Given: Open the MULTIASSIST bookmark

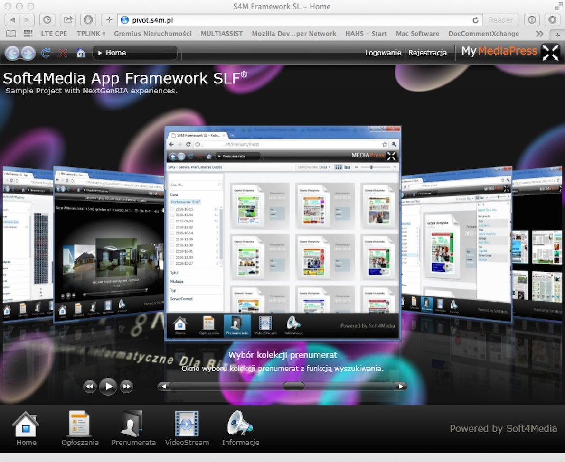Looking at the screenshot, I should point(222,34).
